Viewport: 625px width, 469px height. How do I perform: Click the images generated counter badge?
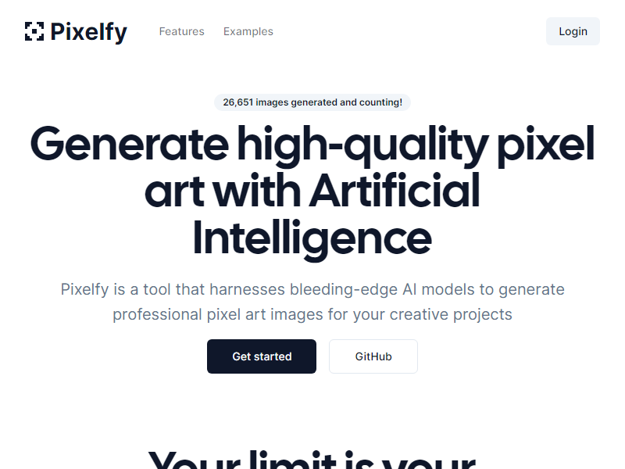pos(312,102)
